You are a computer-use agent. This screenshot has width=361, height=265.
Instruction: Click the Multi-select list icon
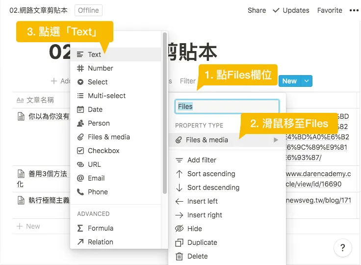[80, 96]
